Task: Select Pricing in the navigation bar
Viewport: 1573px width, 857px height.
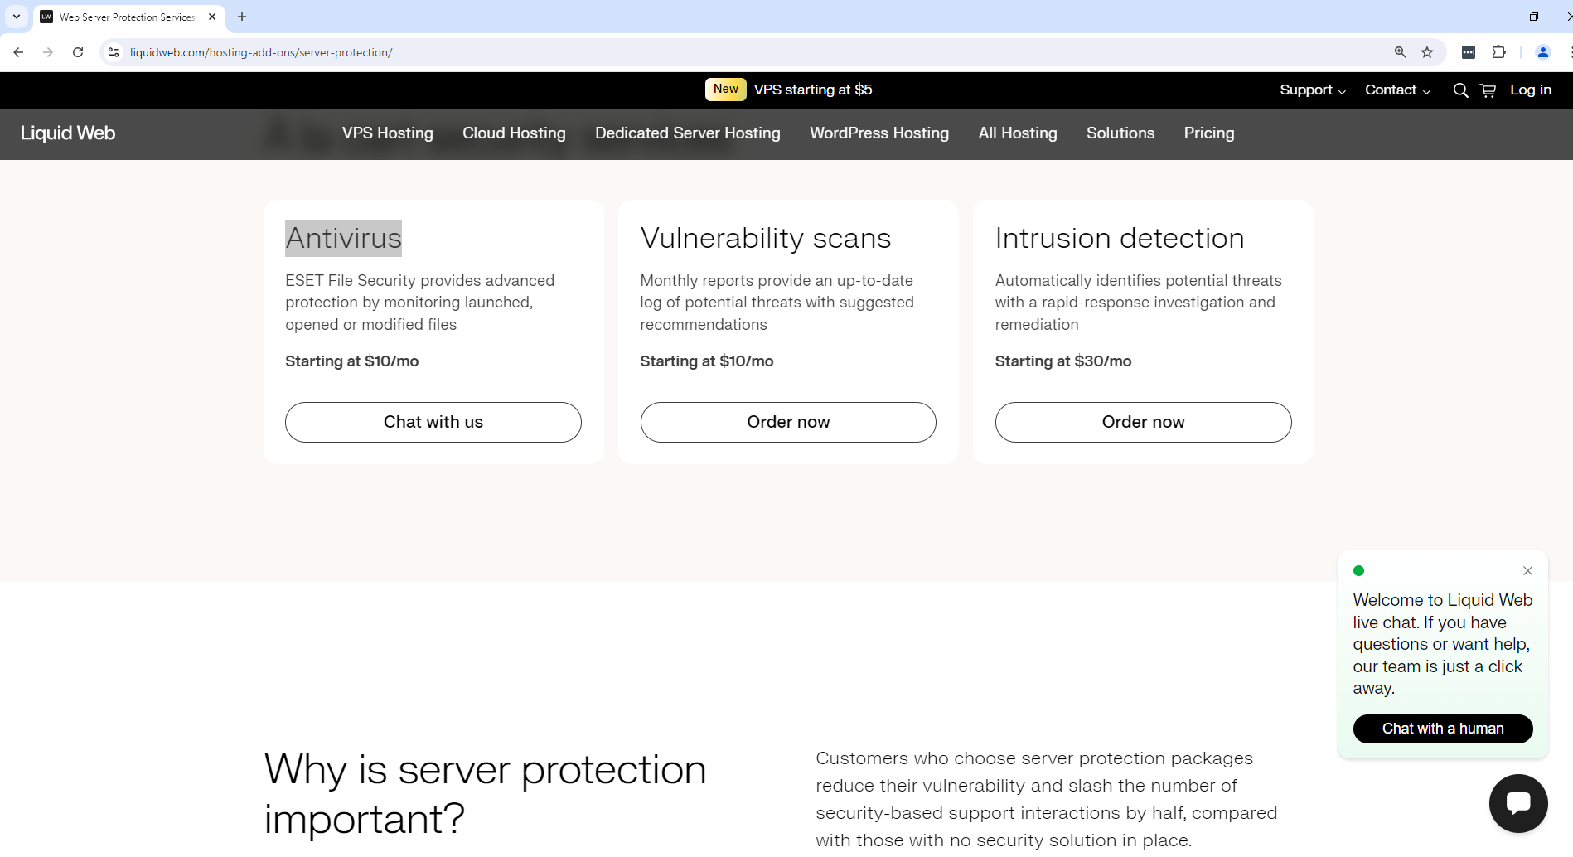Action: [1208, 133]
